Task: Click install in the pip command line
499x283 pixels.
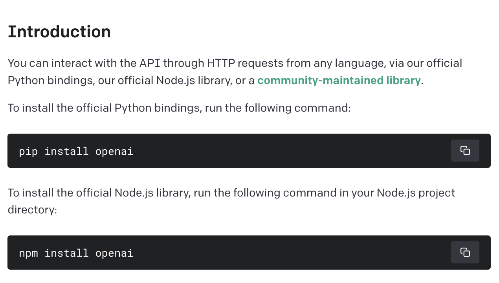Action: click(66, 151)
